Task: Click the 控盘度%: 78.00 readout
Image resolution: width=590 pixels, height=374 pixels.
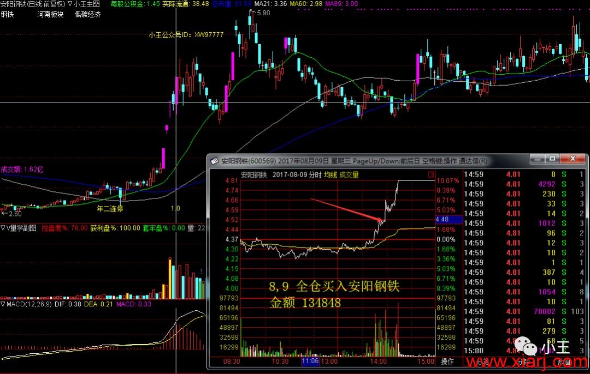Action: pos(64,228)
